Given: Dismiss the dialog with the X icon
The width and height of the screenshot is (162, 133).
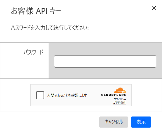Looking at the screenshot, I should [x=154, y=8].
